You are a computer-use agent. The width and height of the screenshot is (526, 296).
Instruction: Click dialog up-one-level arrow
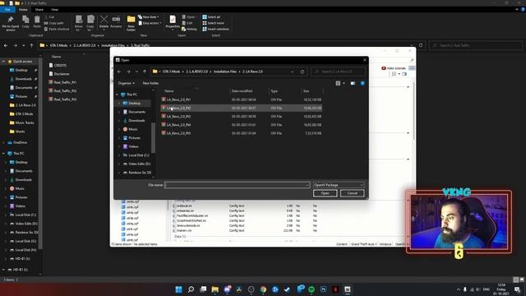145,72
